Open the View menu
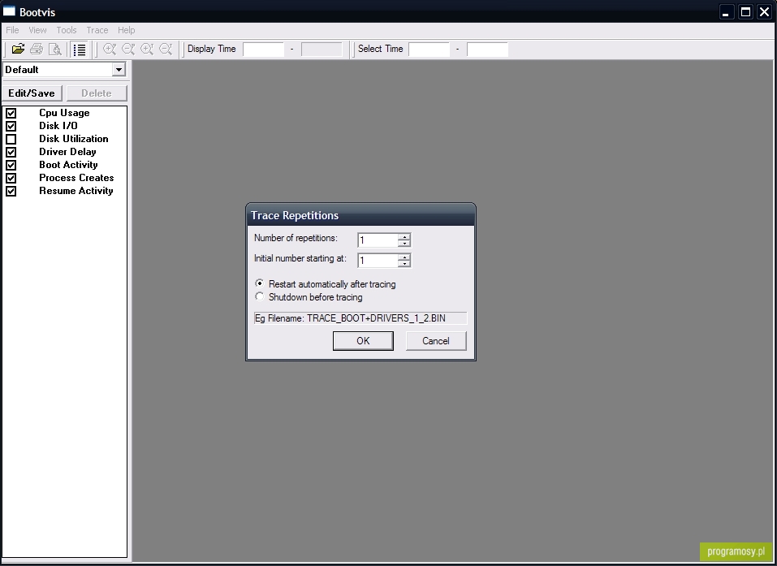The width and height of the screenshot is (777, 566). 37,30
